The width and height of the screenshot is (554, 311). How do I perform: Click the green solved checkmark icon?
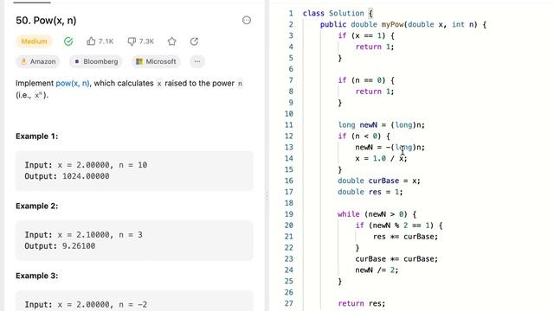click(x=68, y=41)
